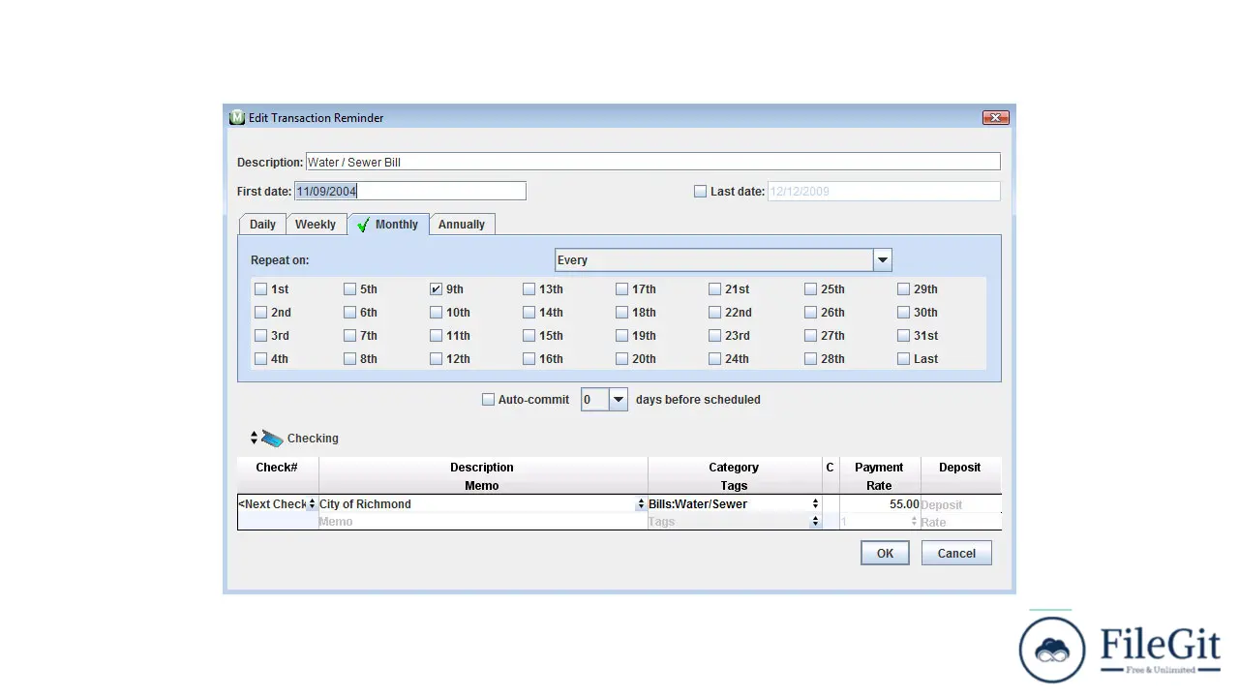Click the Cancel button

click(x=956, y=553)
